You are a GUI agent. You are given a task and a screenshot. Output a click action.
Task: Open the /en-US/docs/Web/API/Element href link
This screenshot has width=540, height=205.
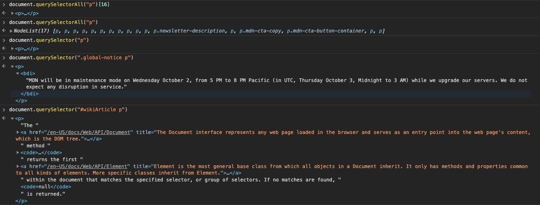click(x=86, y=166)
